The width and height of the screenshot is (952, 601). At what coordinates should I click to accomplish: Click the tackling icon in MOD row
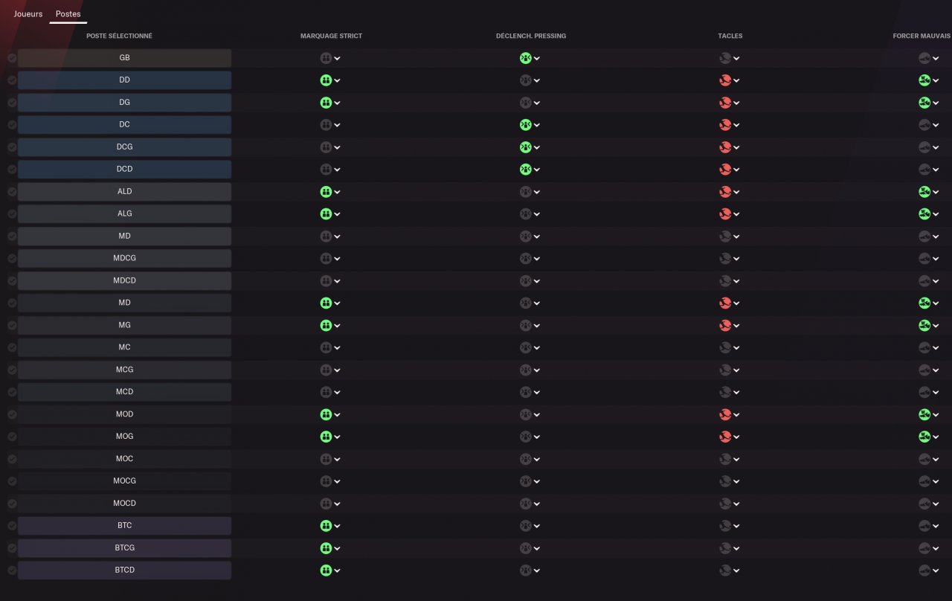click(725, 414)
